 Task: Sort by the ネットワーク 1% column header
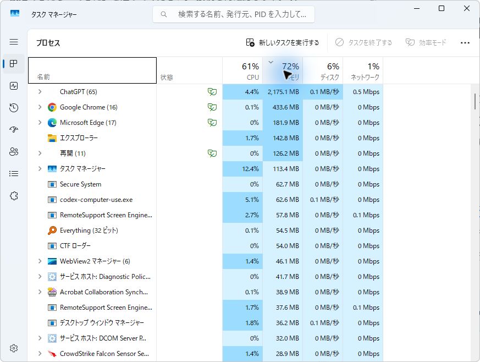click(363, 70)
